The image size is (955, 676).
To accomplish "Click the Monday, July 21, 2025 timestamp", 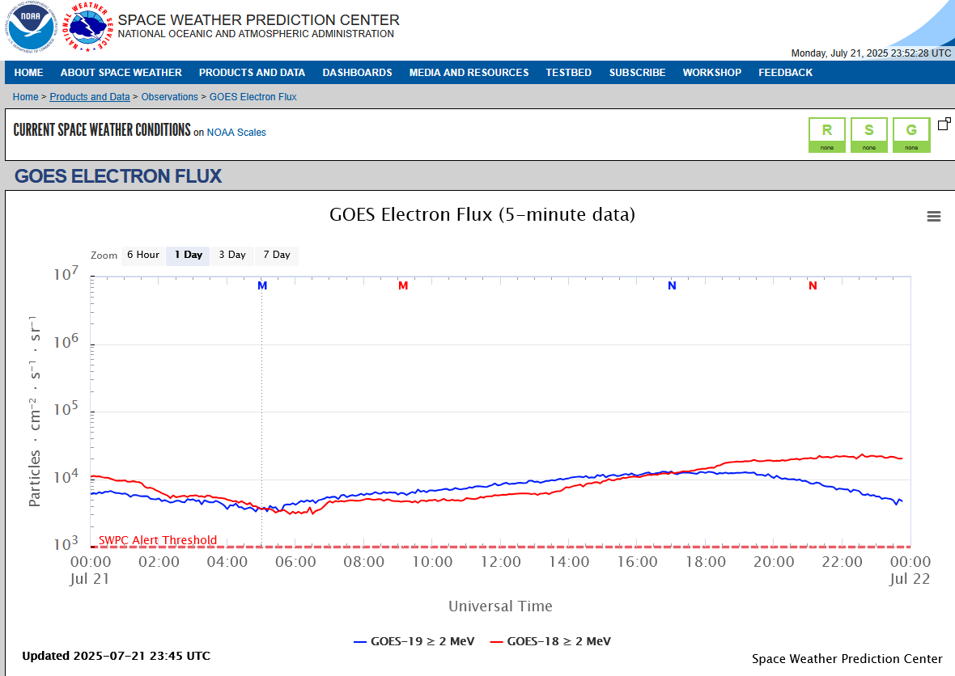I will coord(871,53).
